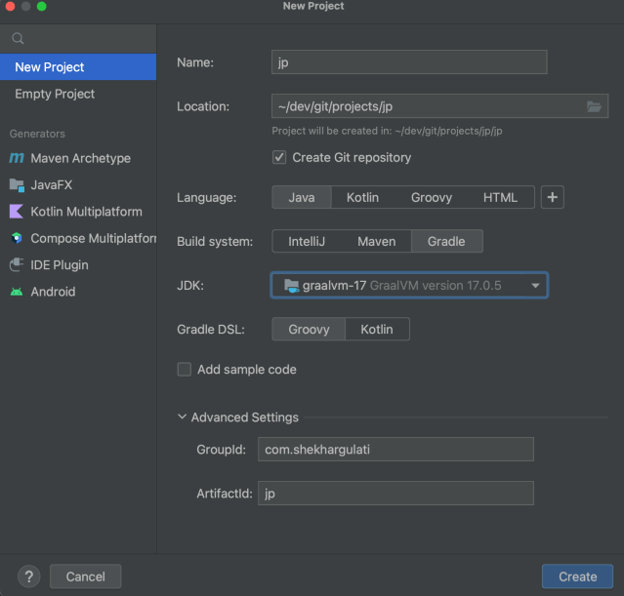
Task: Click into the GroupId text field
Action: 395,449
